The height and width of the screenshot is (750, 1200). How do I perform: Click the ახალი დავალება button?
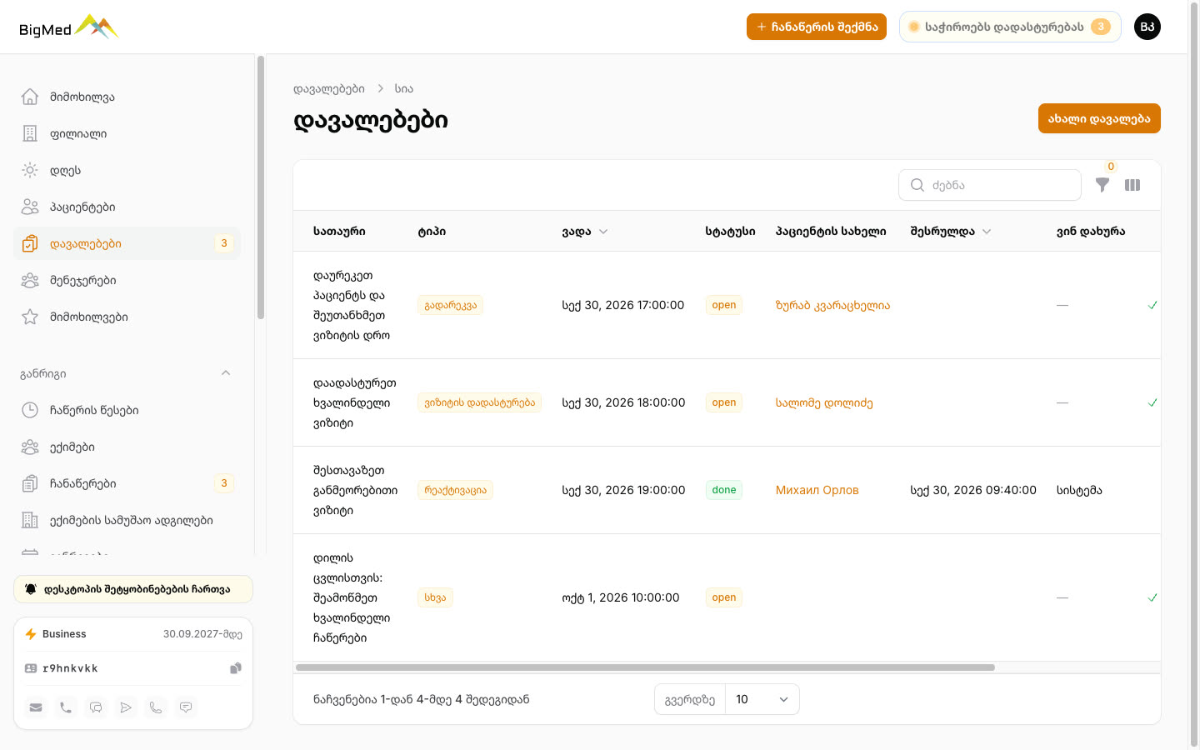[x=1099, y=118]
